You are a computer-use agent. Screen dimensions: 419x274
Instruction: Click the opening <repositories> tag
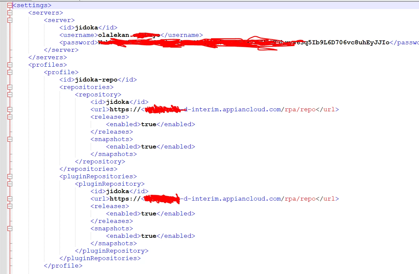click(86, 87)
